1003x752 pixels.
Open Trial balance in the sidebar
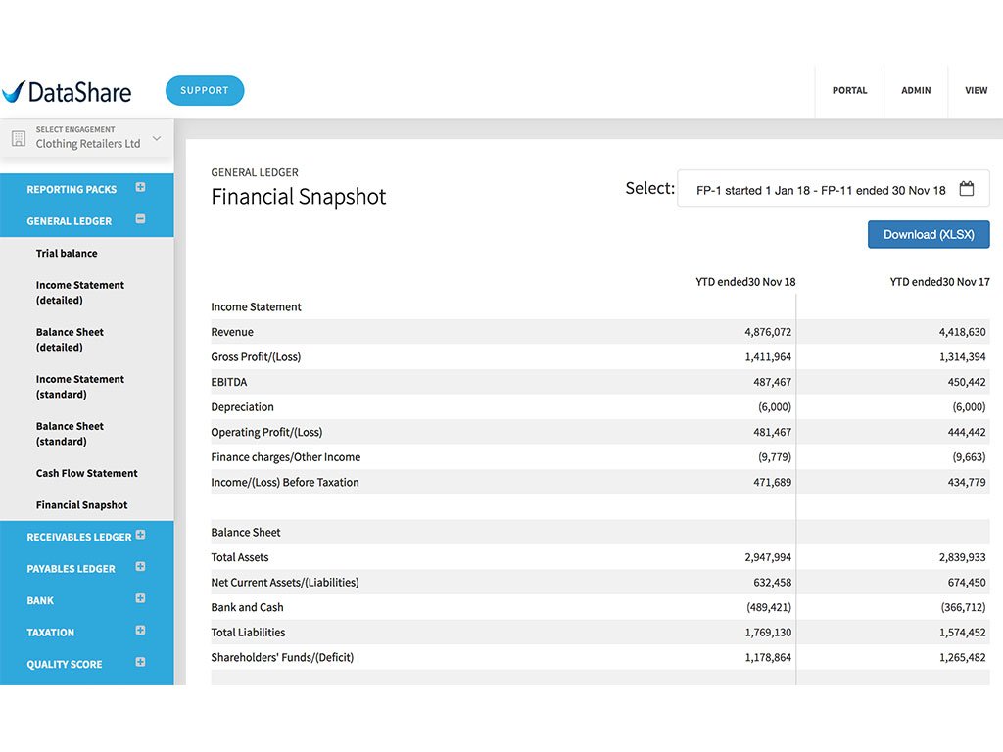click(67, 254)
